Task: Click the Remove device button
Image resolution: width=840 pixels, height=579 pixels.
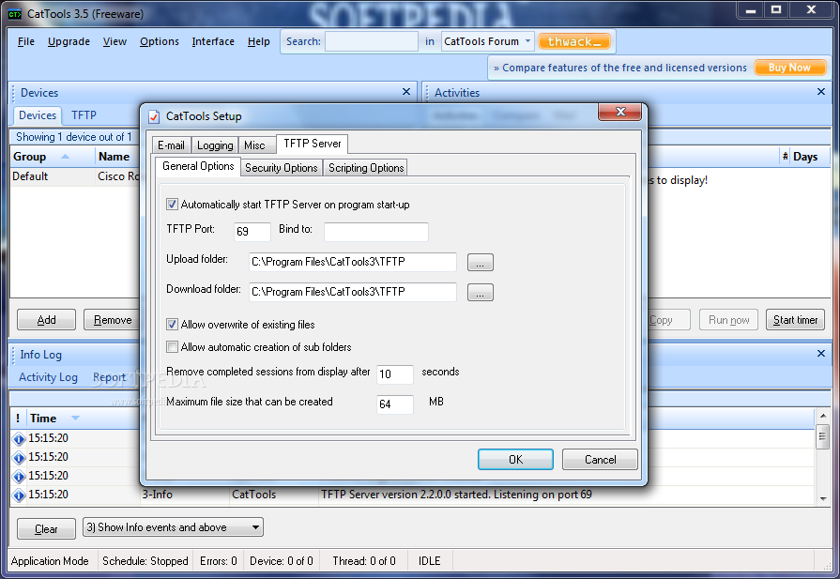Action: (112, 320)
